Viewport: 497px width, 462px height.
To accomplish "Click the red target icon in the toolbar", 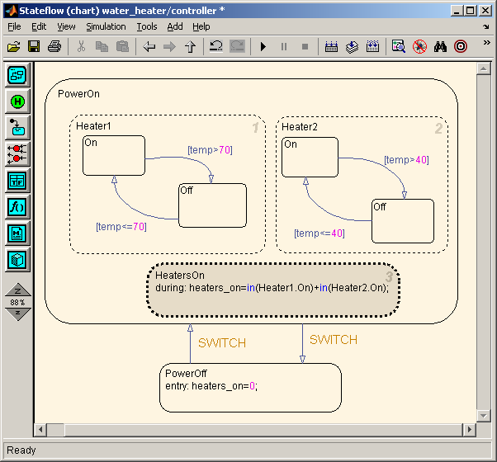I will tap(461, 46).
